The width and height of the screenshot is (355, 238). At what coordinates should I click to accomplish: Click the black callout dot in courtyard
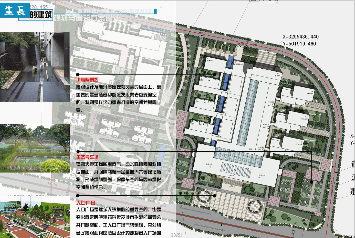click(x=215, y=74)
